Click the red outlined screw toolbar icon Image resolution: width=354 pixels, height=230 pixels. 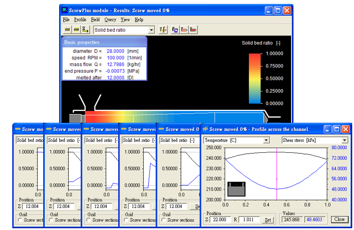[x=184, y=30]
